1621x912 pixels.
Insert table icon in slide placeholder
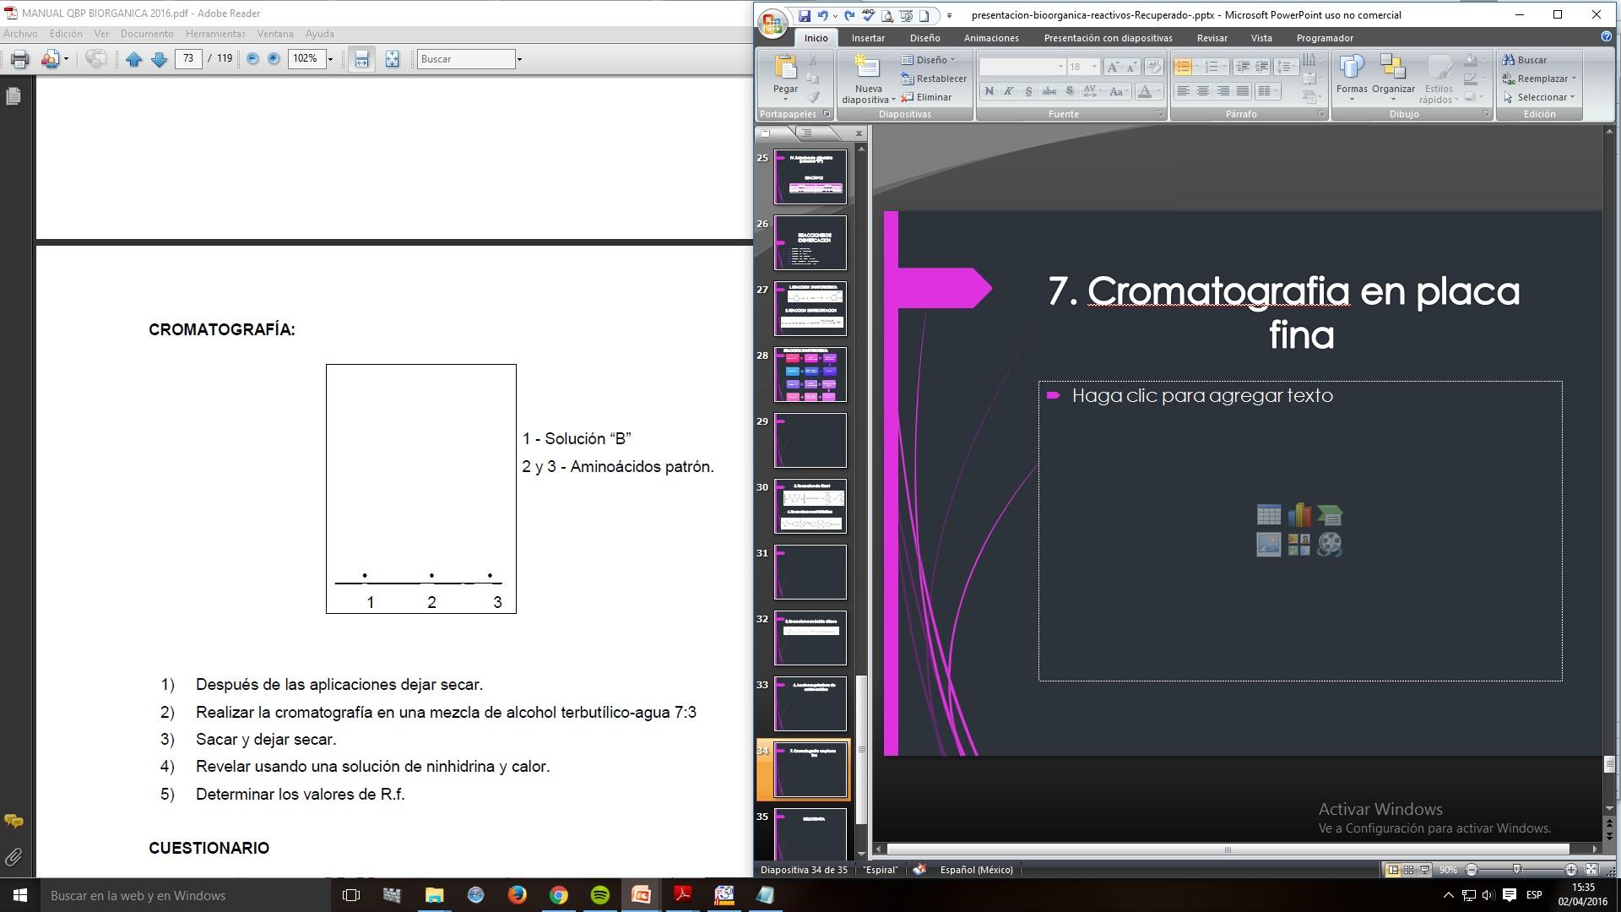tap(1268, 514)
